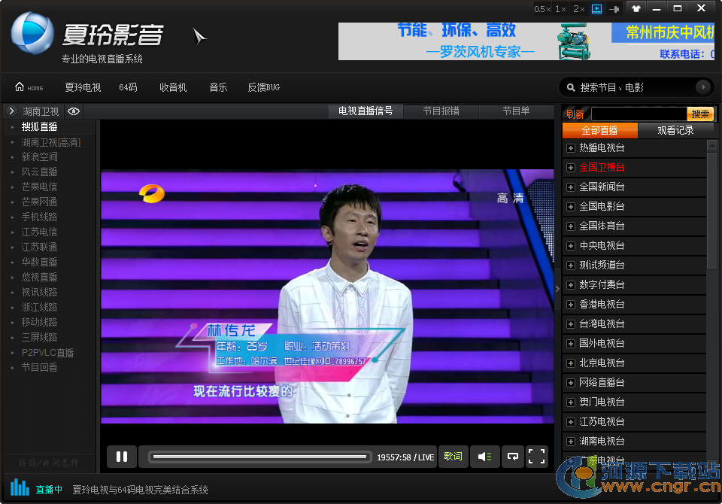Switch to the 节目单 tab
722x504 pixels.
516,111
